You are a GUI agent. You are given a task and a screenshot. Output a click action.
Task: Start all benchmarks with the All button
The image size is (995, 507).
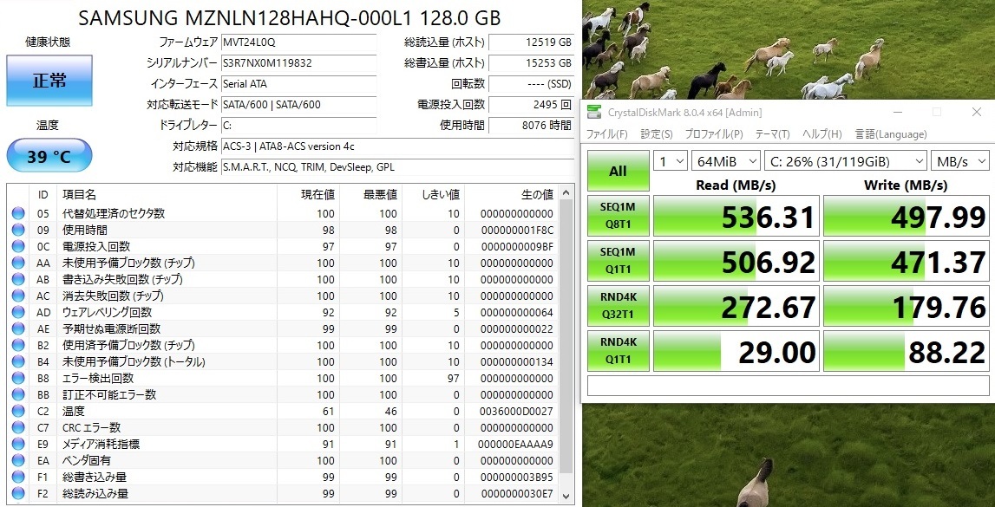point(618,171)
